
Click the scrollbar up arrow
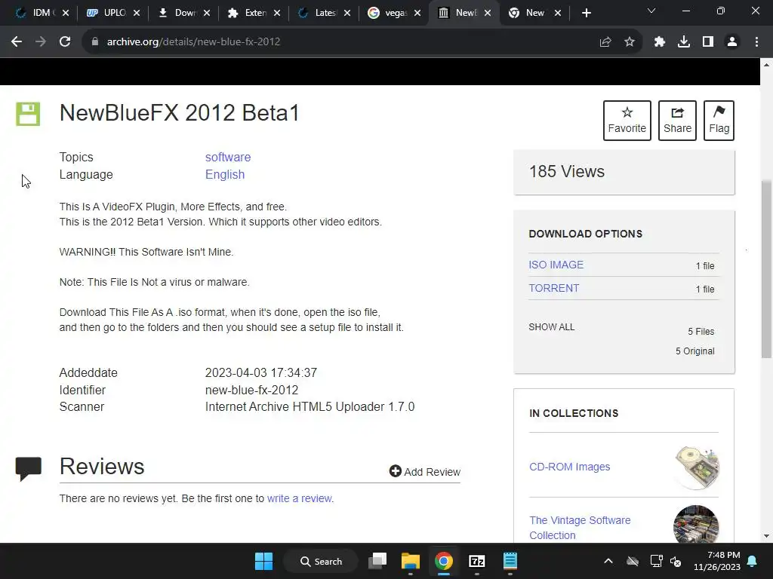tap(767, 65)
